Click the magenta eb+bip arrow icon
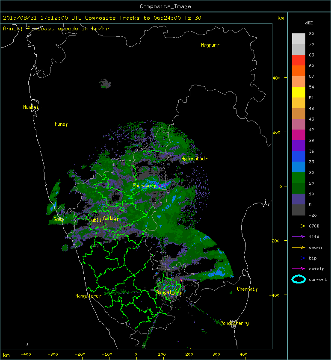The image size is (331, 360). (298, 269)
